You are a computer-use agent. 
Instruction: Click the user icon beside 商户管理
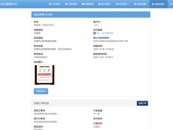99,4
